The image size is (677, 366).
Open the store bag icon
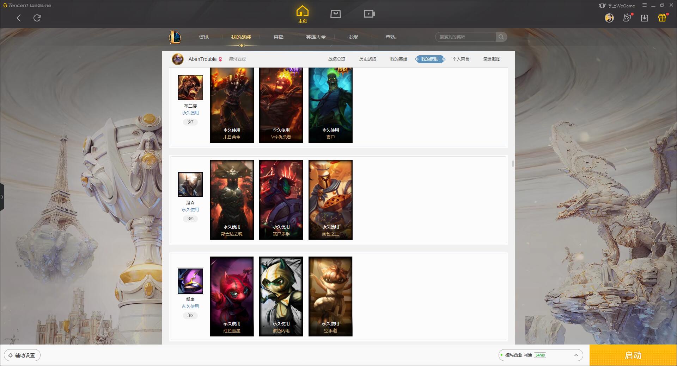(336, 14)
